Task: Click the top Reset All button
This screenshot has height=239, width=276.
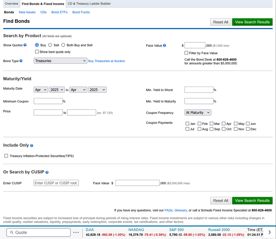Action: click(x=221, y=22)
